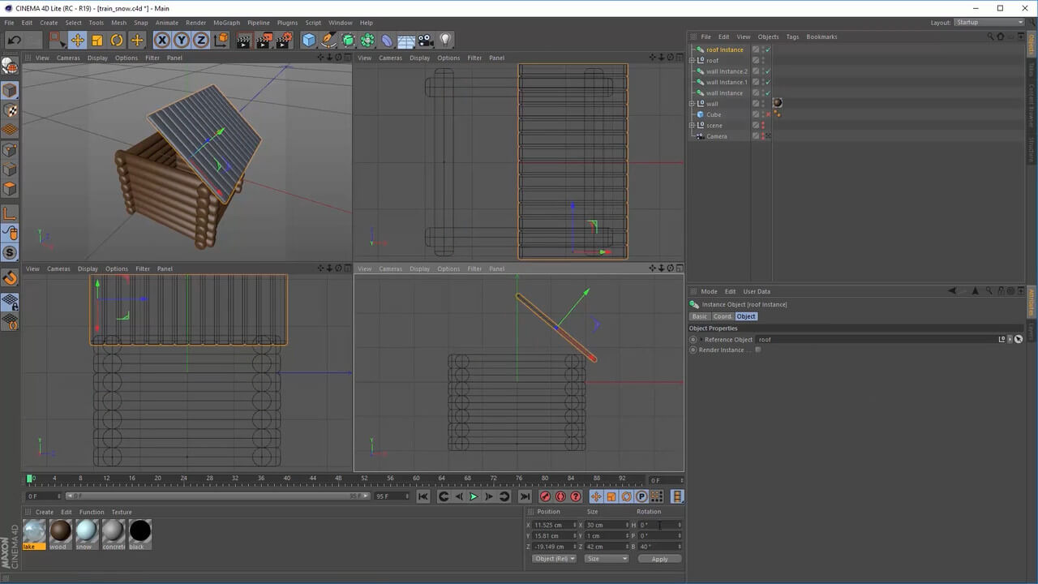Select the Rotate tool in the top toolbar
1038x584 pixels.
[x=117, y=40]
